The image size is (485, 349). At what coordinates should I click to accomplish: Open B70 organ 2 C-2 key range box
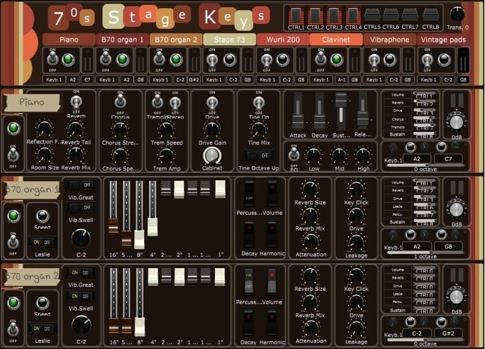(417, 334)
